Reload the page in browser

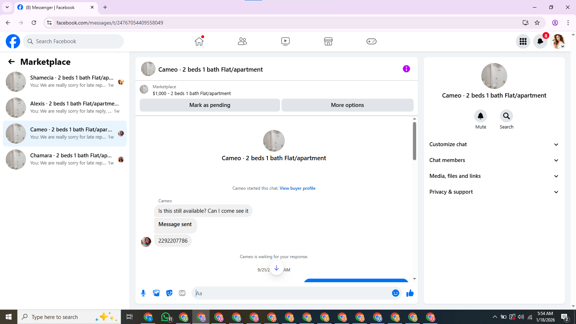(34, 23)
